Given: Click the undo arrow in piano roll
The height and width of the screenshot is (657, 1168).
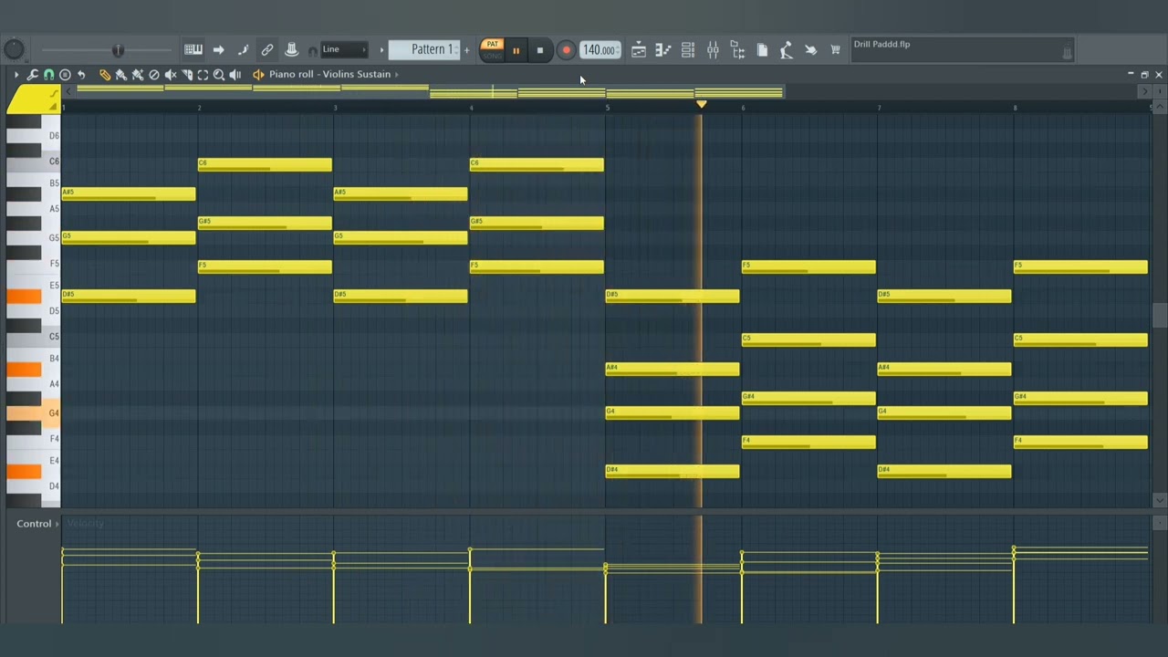Looking at the screenshot, I should pos(81,75).
